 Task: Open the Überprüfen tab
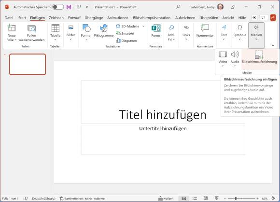[209, 18]
